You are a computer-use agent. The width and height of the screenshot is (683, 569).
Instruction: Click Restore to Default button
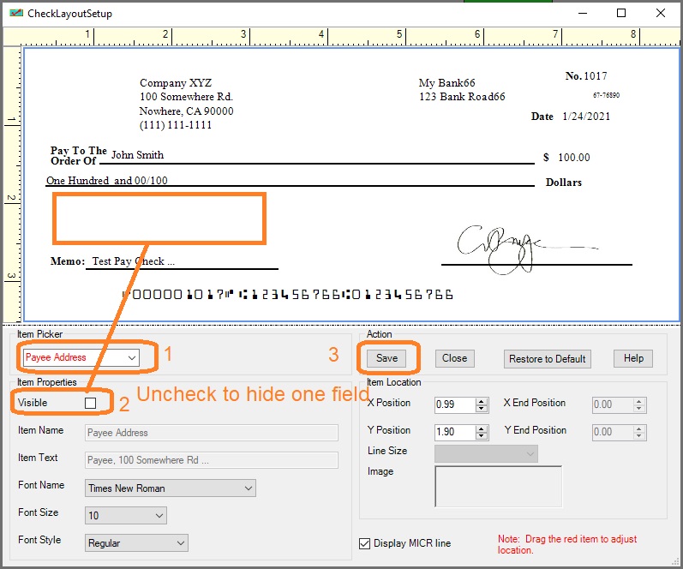547,358
